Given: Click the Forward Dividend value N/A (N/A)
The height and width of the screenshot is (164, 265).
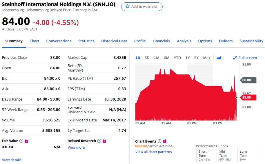Looking at the screenshot, I should click(x=118, y=110).
